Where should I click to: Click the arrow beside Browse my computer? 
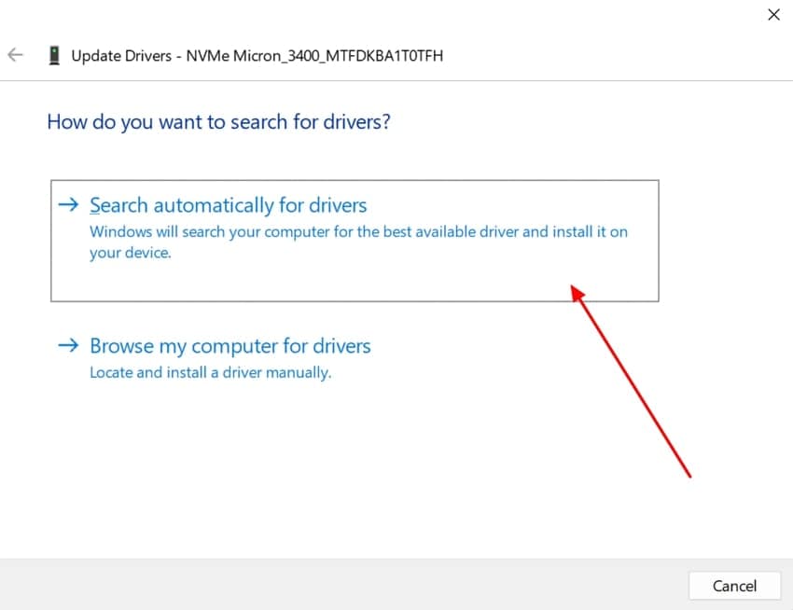click(69, 345)
